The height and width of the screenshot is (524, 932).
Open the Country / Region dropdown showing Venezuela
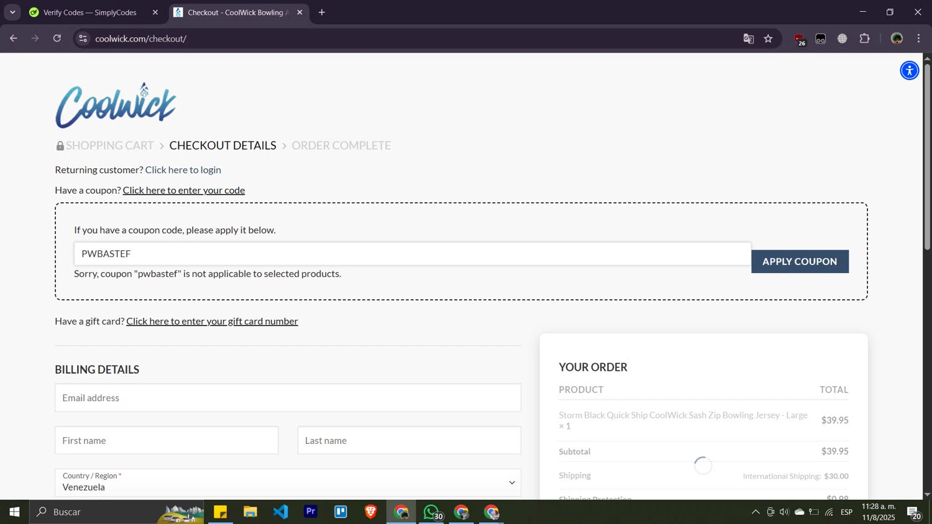pyautogui.click(x=288, y=482)
